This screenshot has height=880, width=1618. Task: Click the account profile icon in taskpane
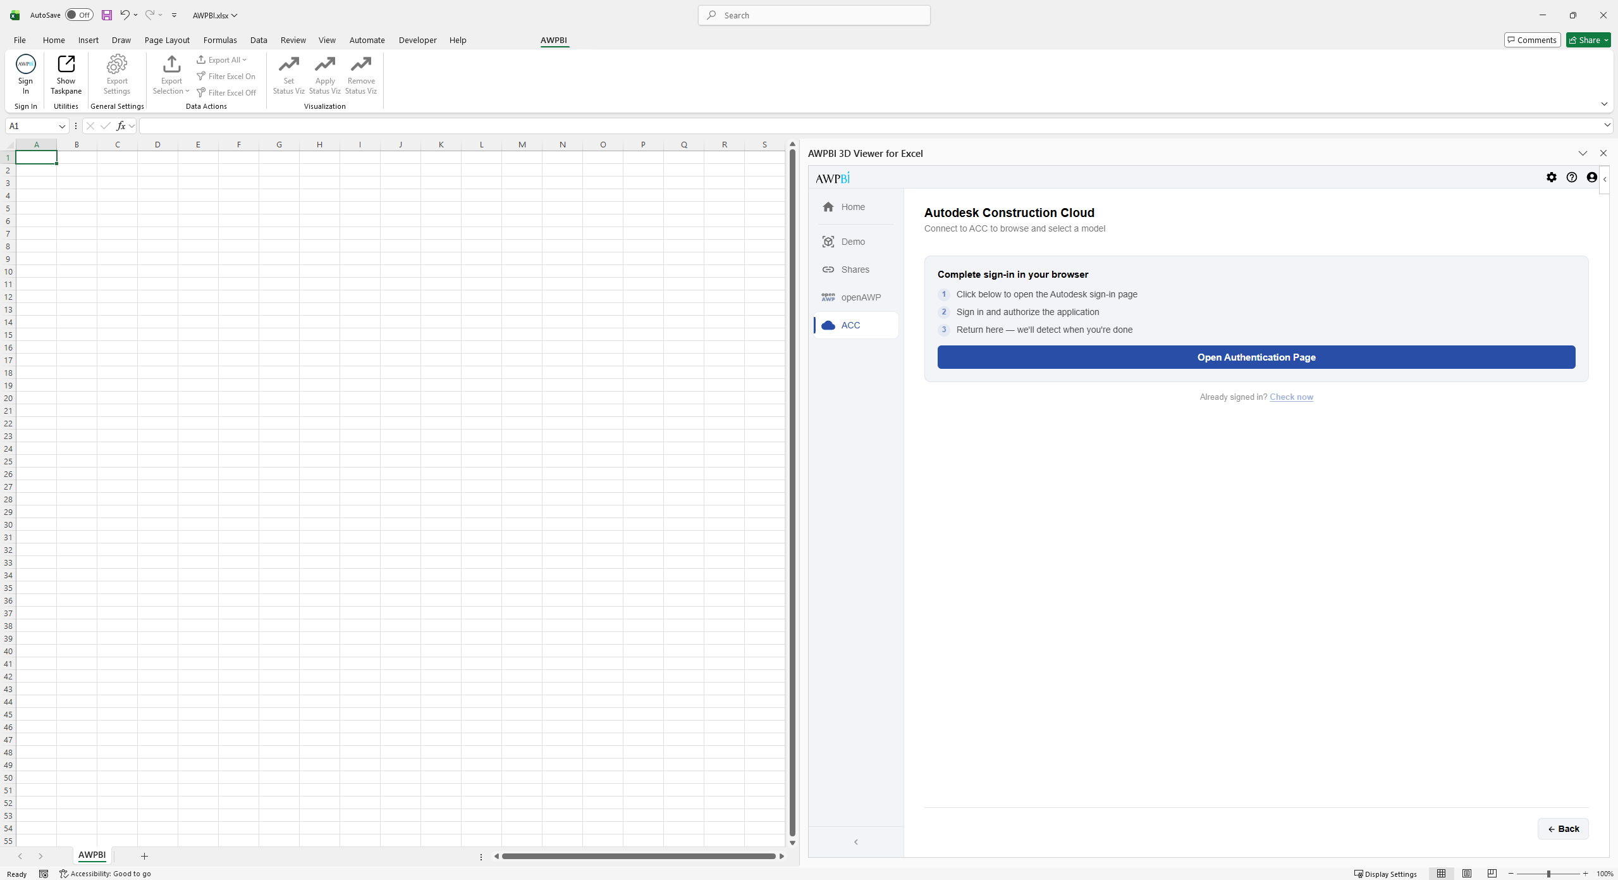click(1592, 178)
